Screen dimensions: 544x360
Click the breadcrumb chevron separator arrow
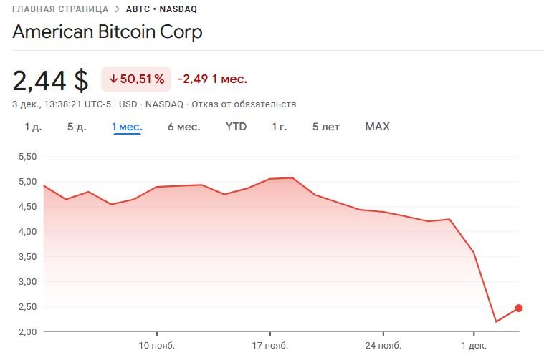117,9
